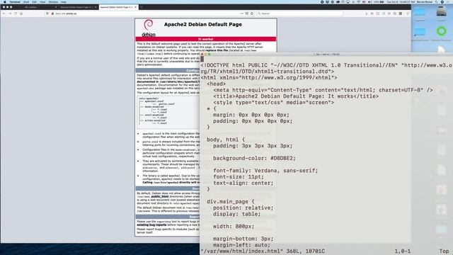Click the '<meta http-equiv' line in vim

323,90
